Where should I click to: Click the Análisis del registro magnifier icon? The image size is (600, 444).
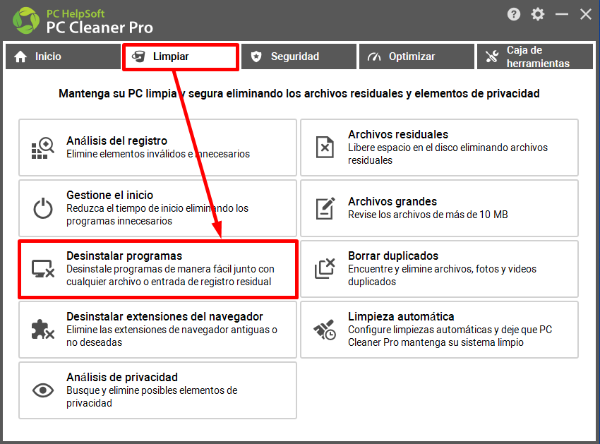pos(43,148)
